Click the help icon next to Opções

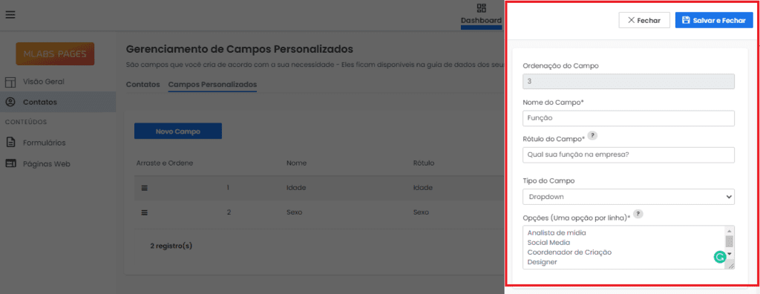pyautogui.click(x=638, y=214)
